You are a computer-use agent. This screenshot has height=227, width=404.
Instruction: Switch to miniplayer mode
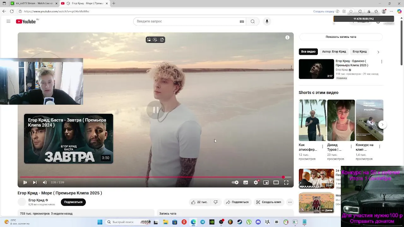266,182
